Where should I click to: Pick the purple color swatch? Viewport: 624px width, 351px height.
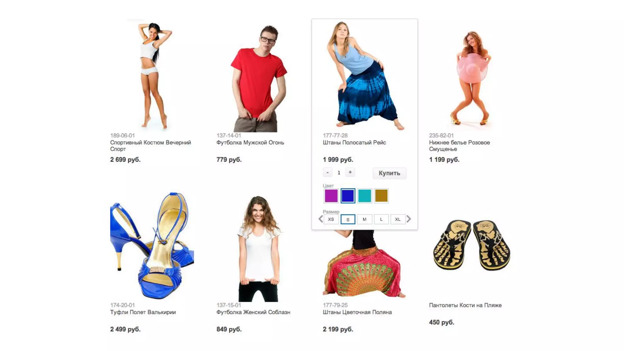point(331,196)
